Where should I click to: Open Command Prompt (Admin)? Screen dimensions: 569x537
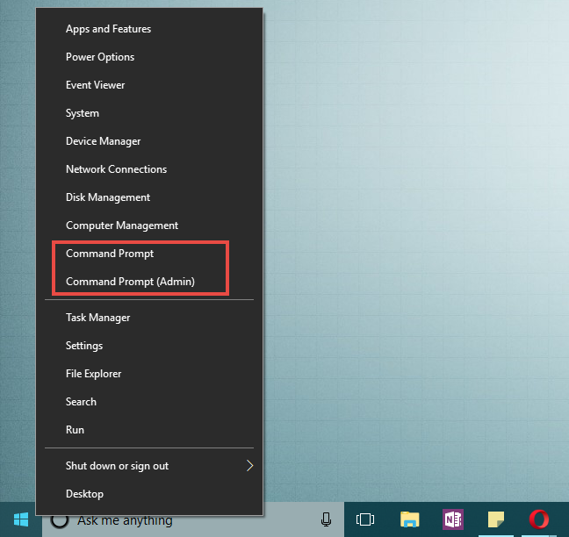[x=130, y=282]
